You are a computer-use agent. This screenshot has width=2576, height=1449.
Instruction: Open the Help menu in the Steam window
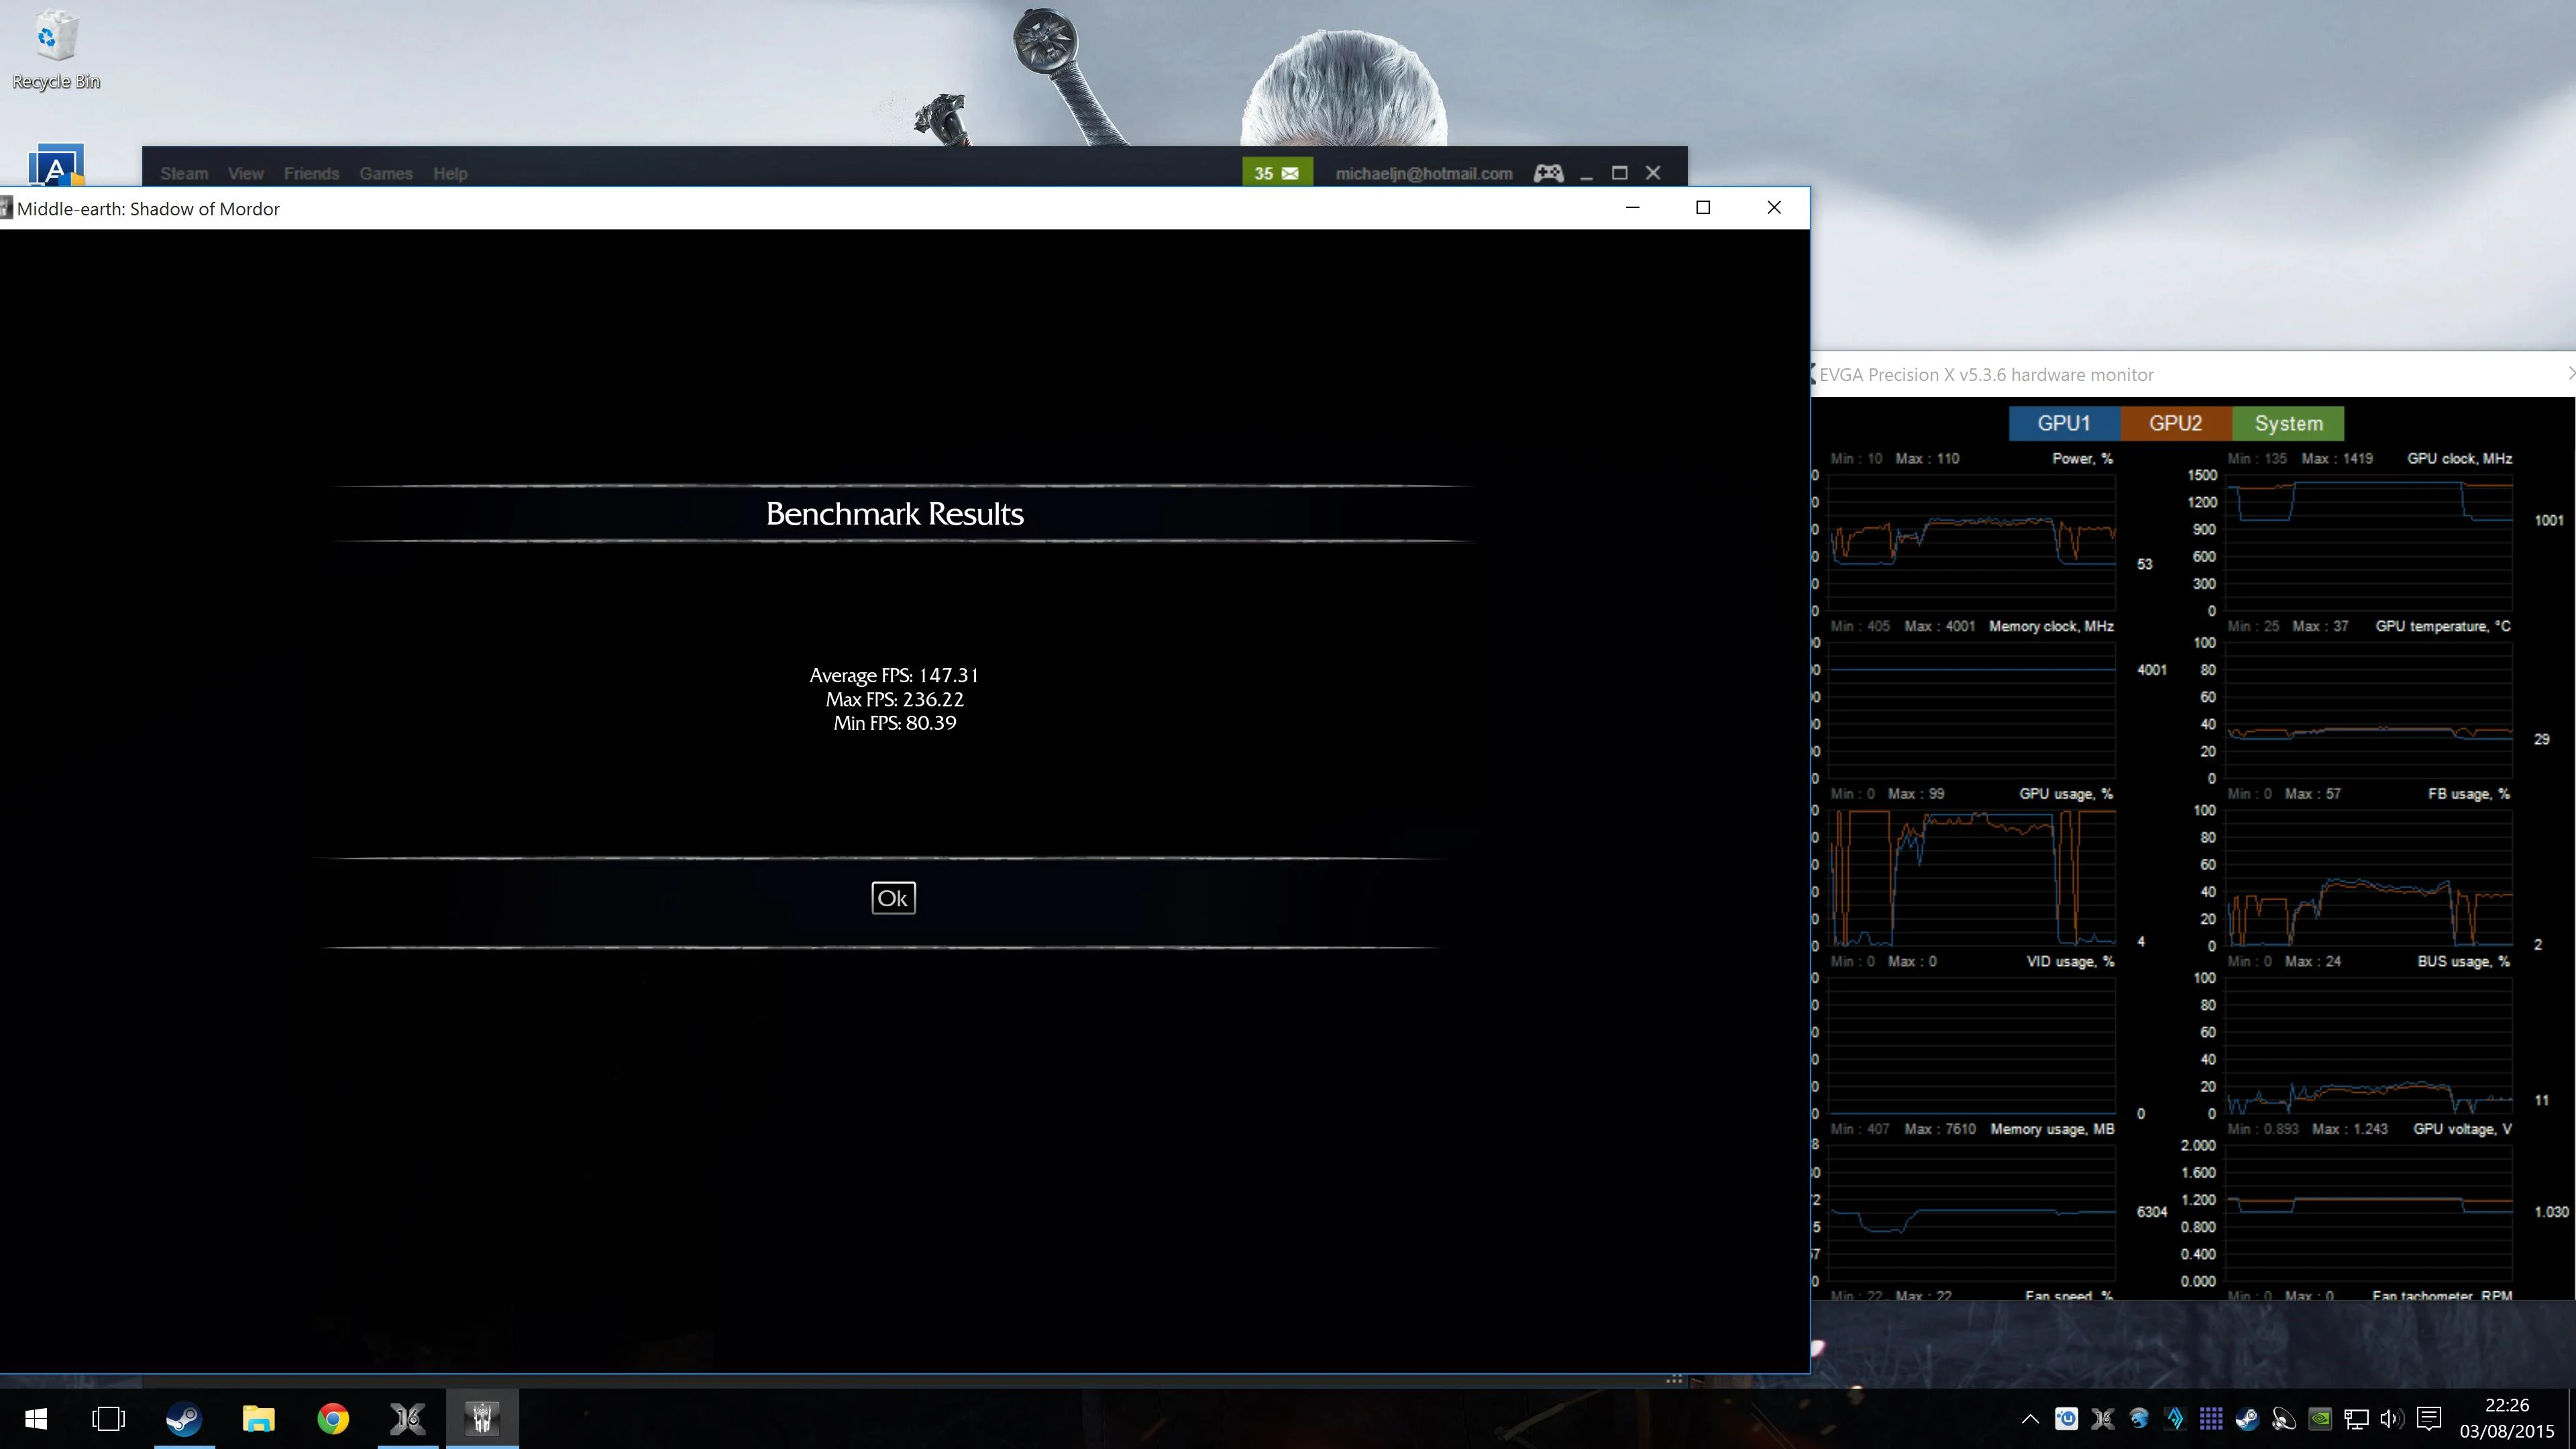(x=450, y=173)
